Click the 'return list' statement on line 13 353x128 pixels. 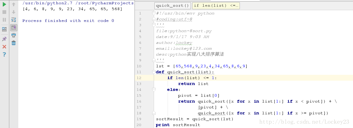(x=193, y=83)
